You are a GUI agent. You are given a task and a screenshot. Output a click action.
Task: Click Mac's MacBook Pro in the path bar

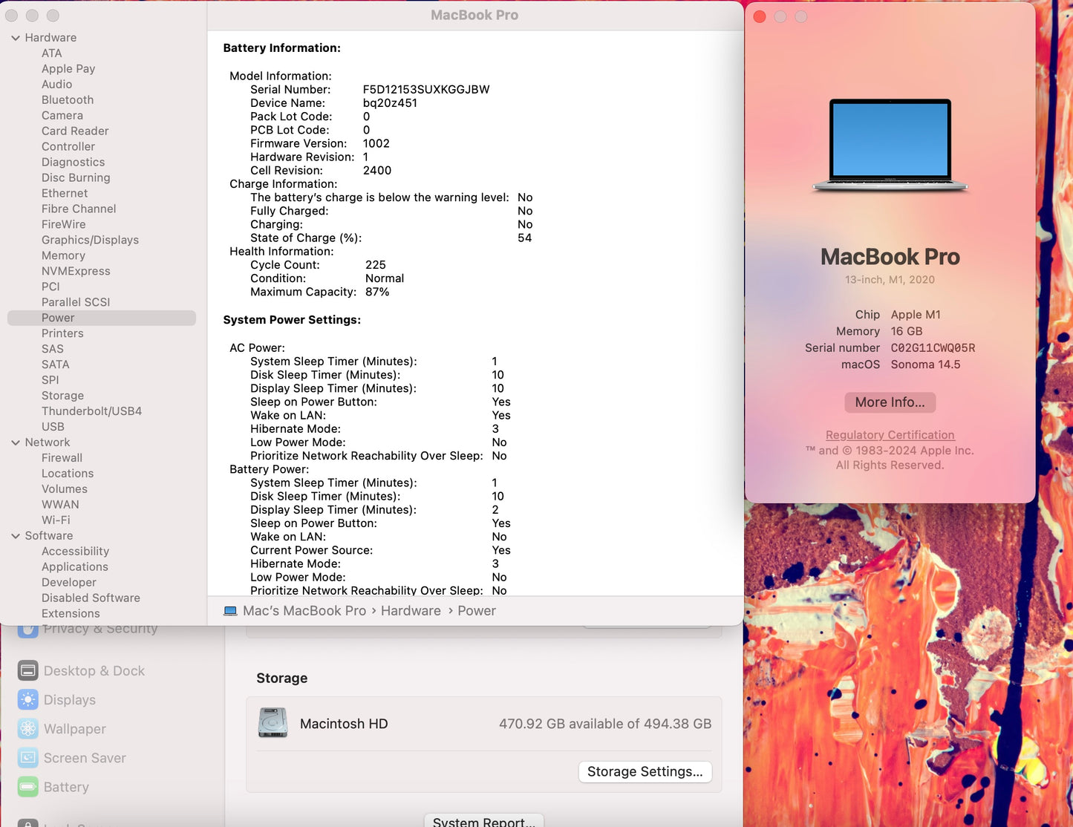point(304,611)
